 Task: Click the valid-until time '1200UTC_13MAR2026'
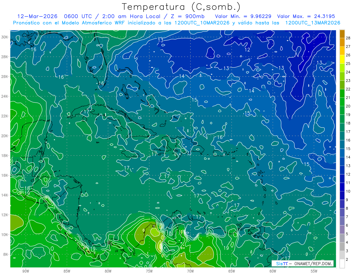tap(312, 23)
